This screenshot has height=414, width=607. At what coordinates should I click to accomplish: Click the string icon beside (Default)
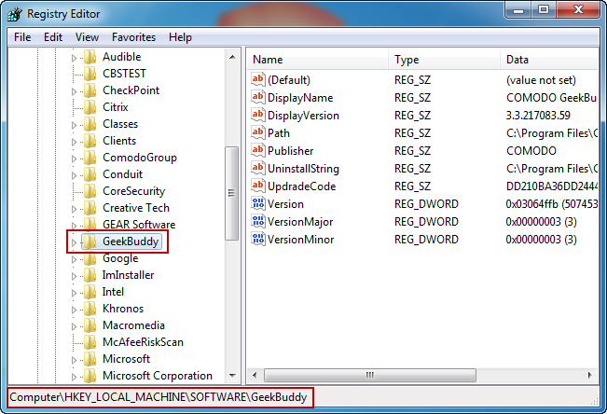pyautogui.click(x=258, y=80)
